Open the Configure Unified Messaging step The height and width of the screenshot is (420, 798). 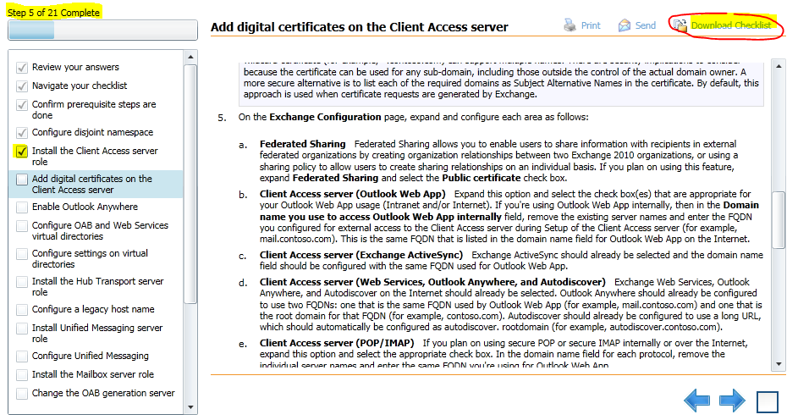pyautogui.click(x=91, y=356)
